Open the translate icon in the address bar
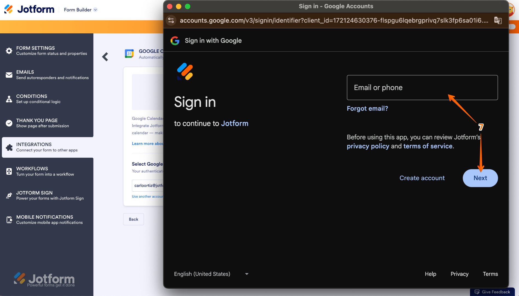The width and height of the screenshot is (519, 296). 498,20
